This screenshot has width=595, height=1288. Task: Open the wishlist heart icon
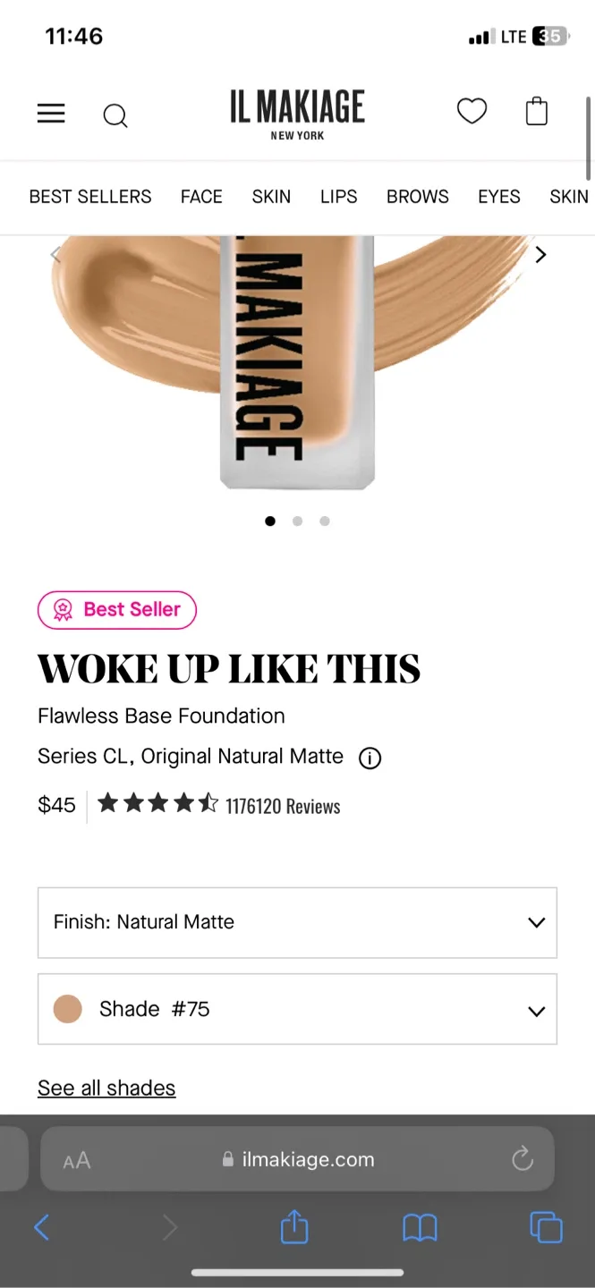pyautogui.click(x=472, y=110)
